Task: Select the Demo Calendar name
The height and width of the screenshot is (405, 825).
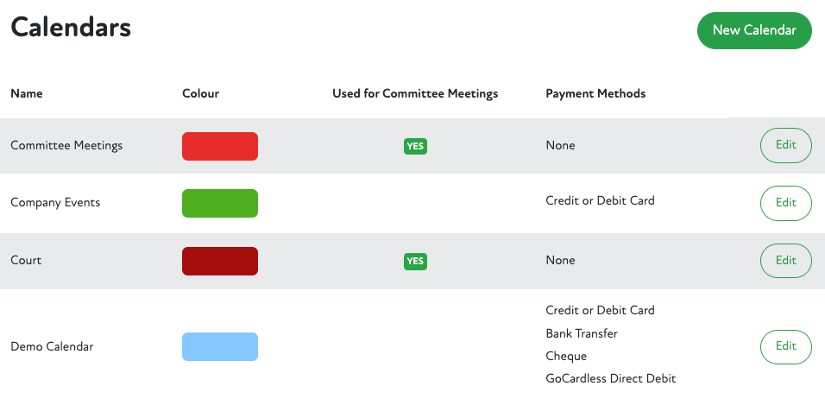Action: tap(52, 346)
